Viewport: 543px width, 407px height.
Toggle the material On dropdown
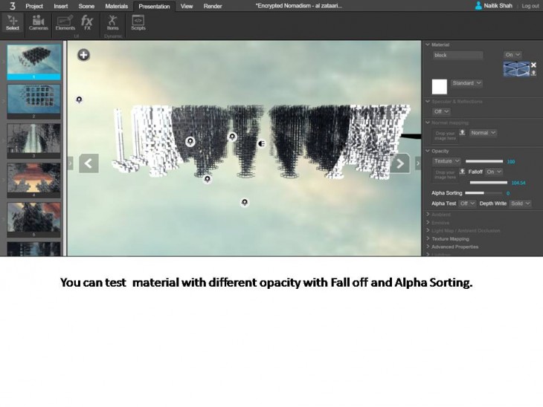click(513, 55)
